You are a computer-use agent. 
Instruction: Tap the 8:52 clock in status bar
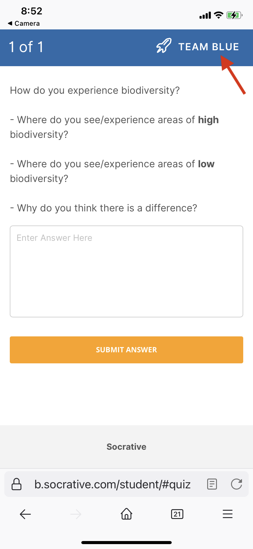coord(31,11)
